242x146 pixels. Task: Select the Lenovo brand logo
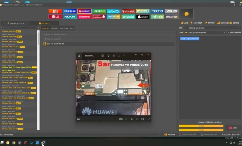pyautogui.click(x=84, y=17)
